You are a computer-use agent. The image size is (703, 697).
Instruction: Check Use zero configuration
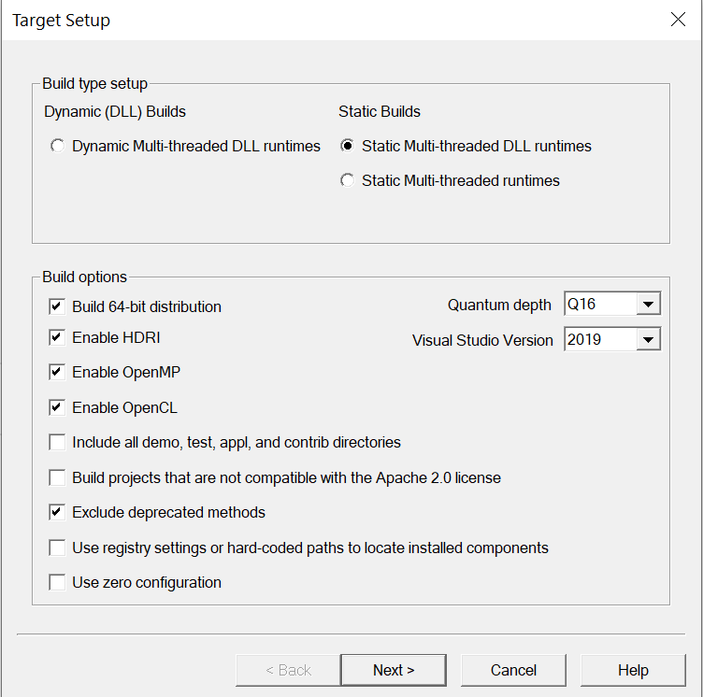tap(58, 582)
